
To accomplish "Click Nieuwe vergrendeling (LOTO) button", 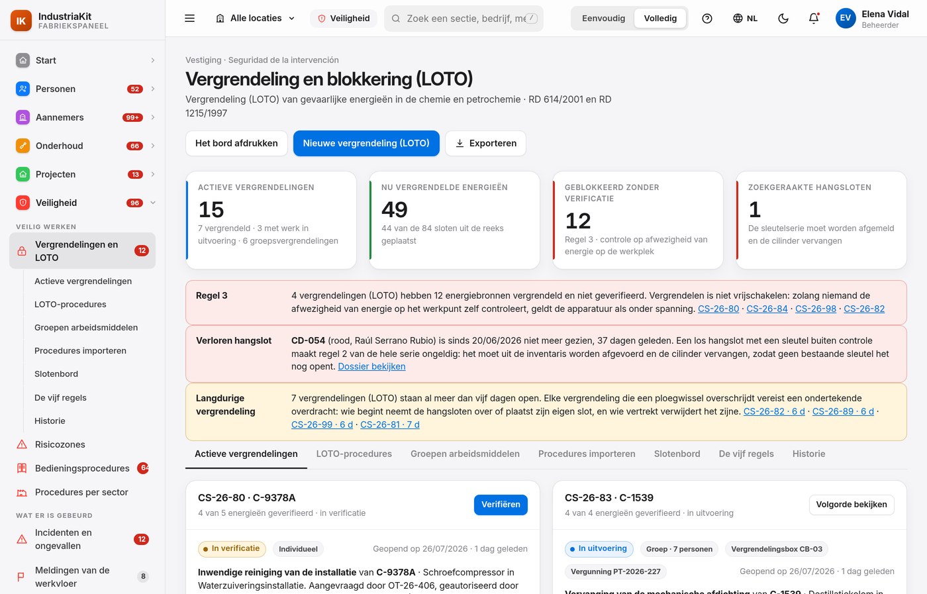I will click(x=366, y=143).
